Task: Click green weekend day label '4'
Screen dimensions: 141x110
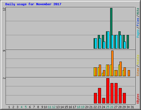Action: [x=21, y=107]
